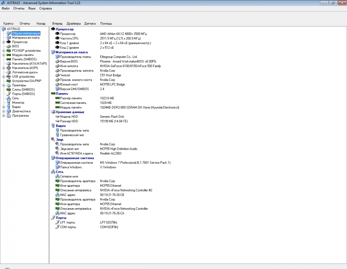Click the Помощь toolbar button

[106, 23]
